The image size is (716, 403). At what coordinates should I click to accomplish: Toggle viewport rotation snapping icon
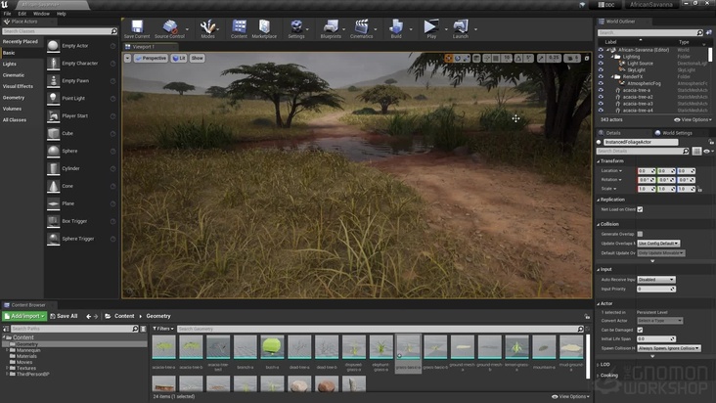click(x=518, y=58)
